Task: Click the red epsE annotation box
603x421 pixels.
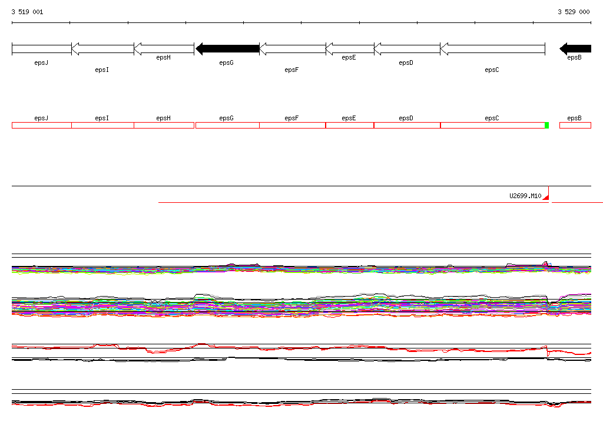Action: [350, 125]
